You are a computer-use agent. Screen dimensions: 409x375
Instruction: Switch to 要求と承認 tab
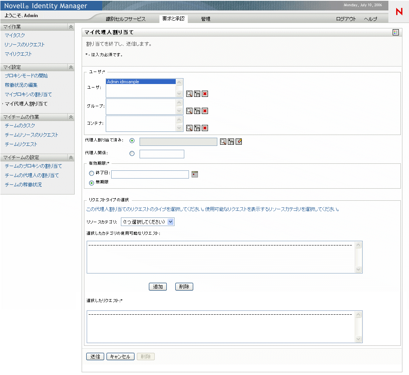point(173,19)
